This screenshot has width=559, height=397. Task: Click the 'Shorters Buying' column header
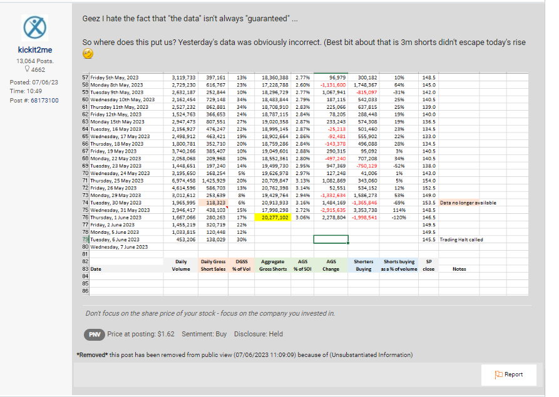pos(363,265)
